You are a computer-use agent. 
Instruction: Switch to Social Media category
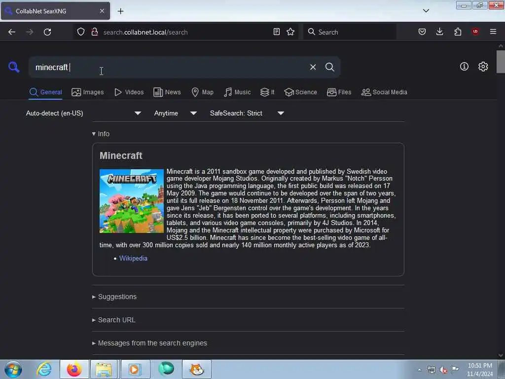[x=384, y=92]
